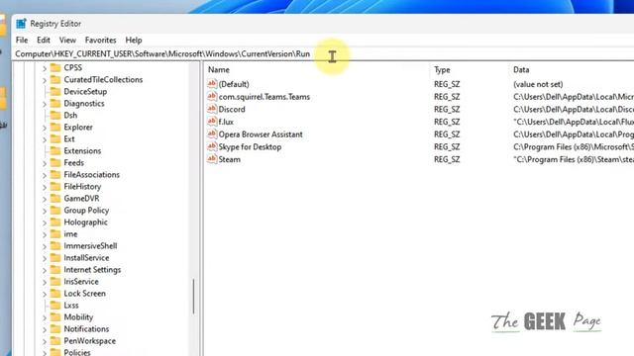Viewport: 634px width, 356px height.
Task: Expand the FileAssociations key chevron
Action: [x=45, y=176]
